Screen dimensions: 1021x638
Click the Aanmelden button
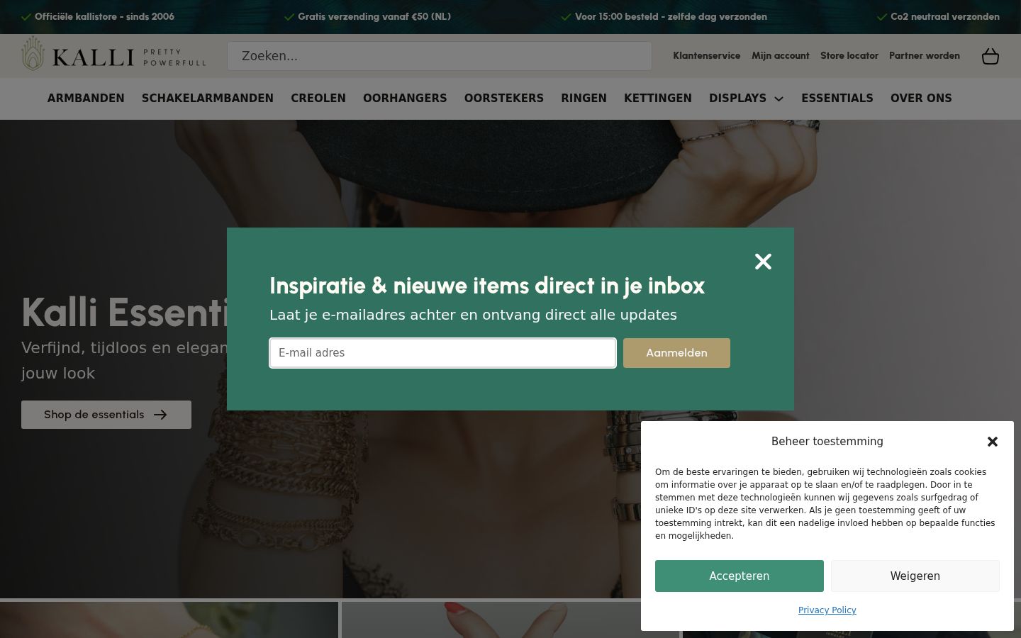coord(676,353)
